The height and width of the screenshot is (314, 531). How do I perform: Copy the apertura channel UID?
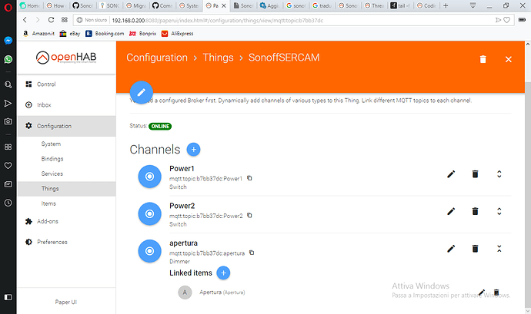tap(252, 253)
